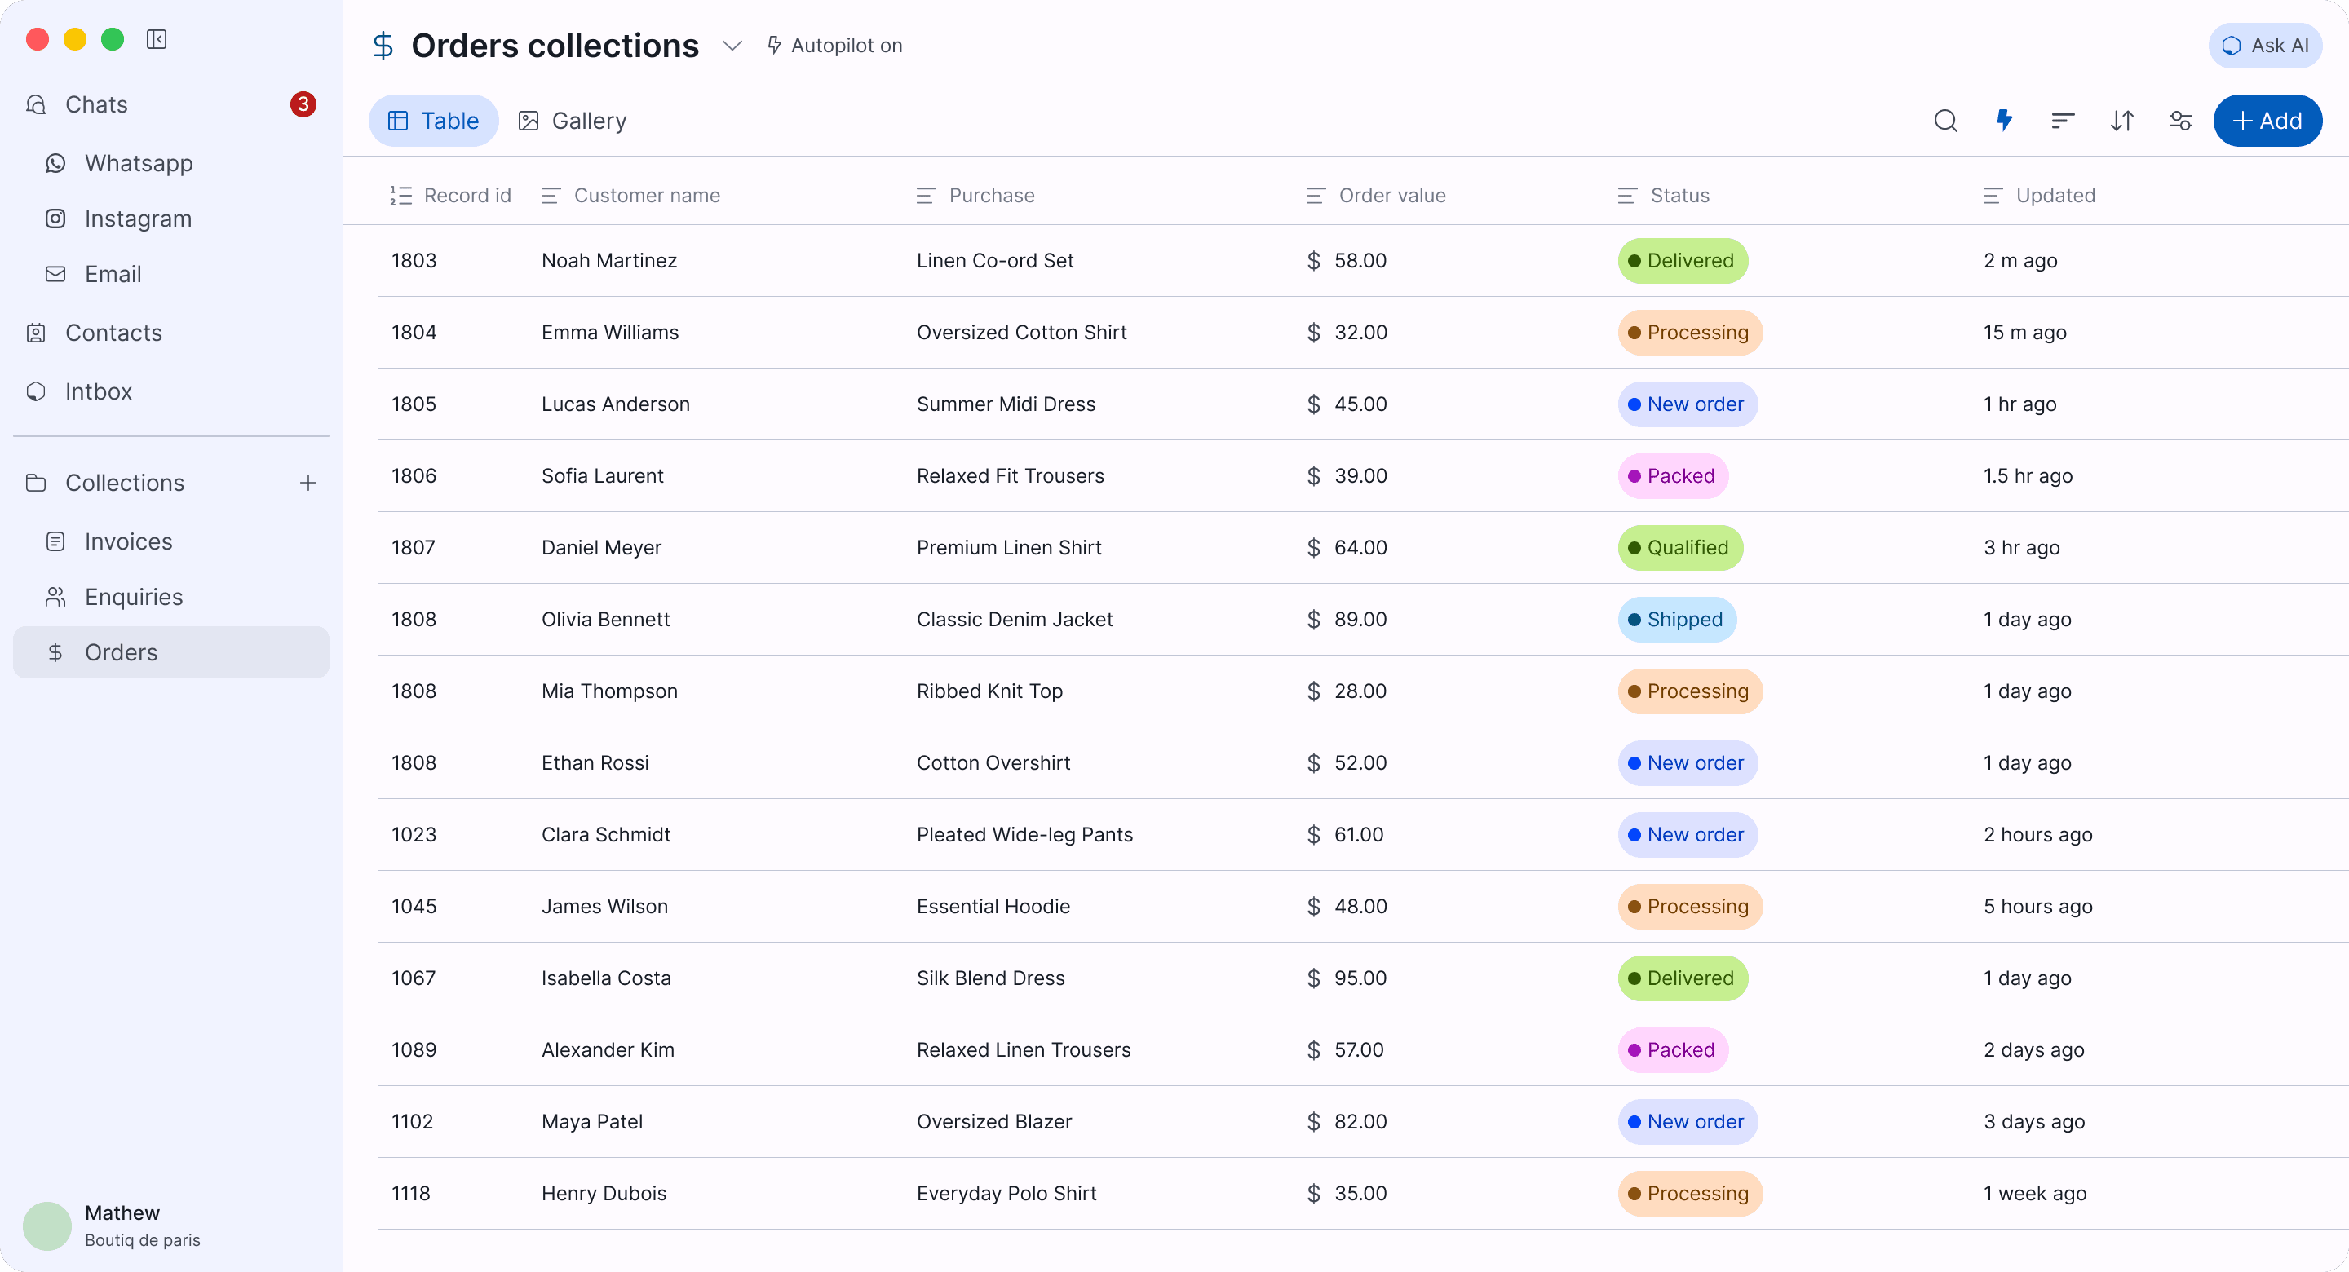This screenshot has height=1272, width=2349.
Task: Click record id 1118
Action: pos(410,1194)
